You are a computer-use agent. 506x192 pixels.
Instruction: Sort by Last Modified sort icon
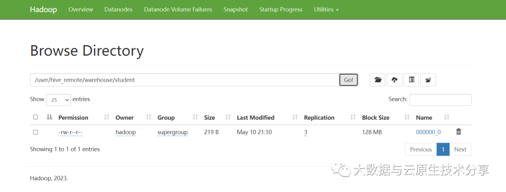(295, 117)
